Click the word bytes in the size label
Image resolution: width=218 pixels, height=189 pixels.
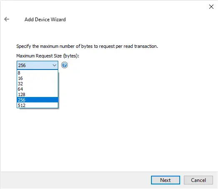tap(71, 56)
